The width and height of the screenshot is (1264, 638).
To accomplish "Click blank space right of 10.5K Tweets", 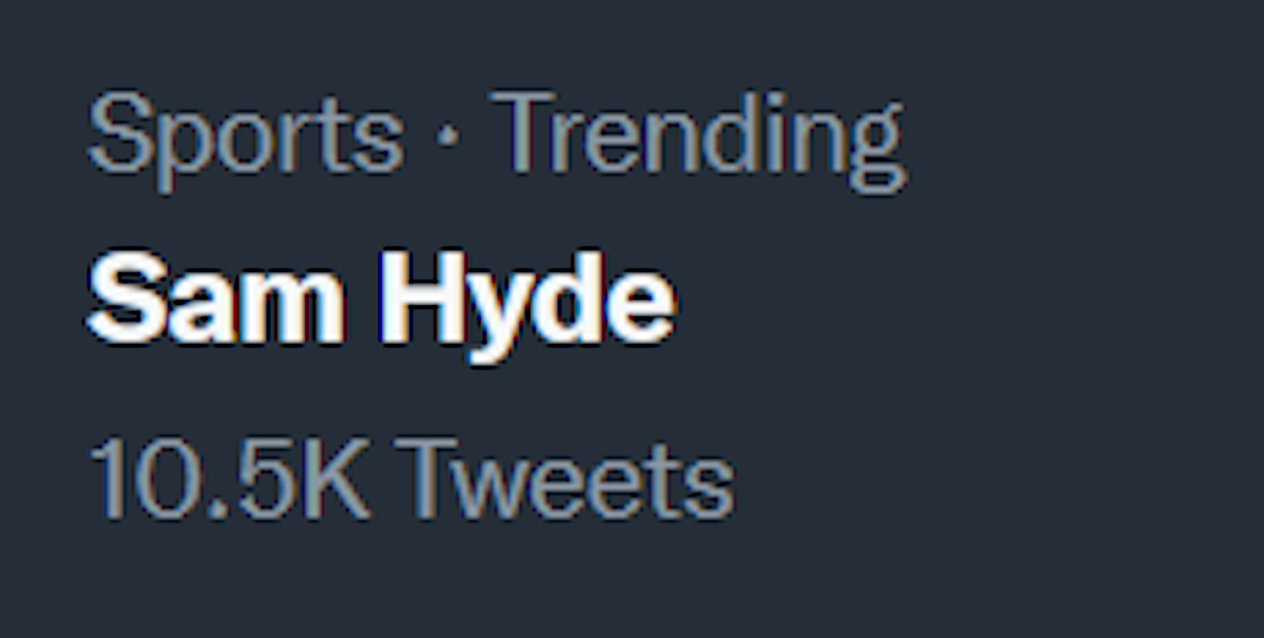I will [977, 478].
